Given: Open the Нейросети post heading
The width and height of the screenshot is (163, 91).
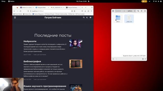Looking at the screenshot, I should point(30,41).
